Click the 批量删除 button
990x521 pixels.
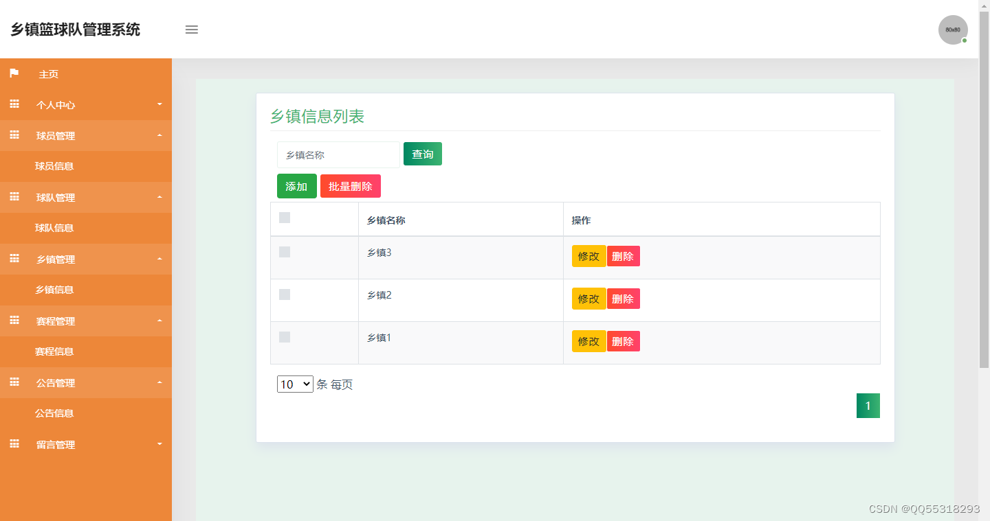[351, 186]
